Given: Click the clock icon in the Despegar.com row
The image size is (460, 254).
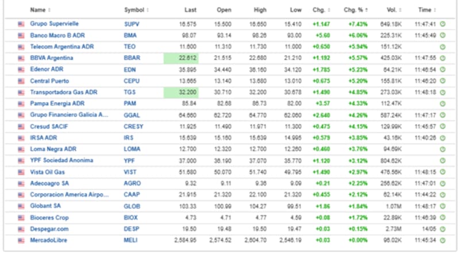Looking at the screenshot, I should tap(443, 229).
